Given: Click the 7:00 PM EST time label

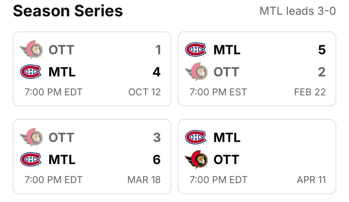Looking at the screenshot, I should [x=218, y=92].
